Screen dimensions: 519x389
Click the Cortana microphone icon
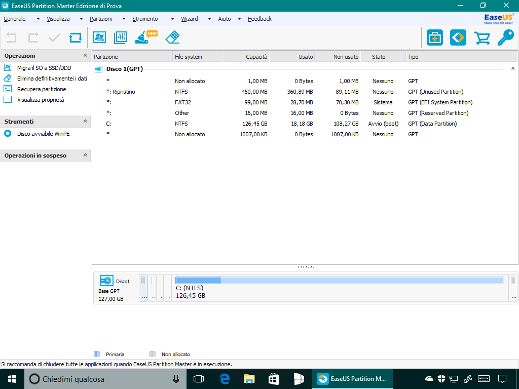176,379
